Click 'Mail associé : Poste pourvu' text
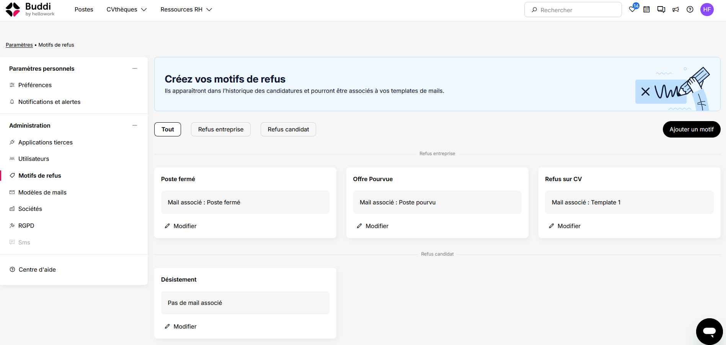726x345 pixels. pos(398,202)
